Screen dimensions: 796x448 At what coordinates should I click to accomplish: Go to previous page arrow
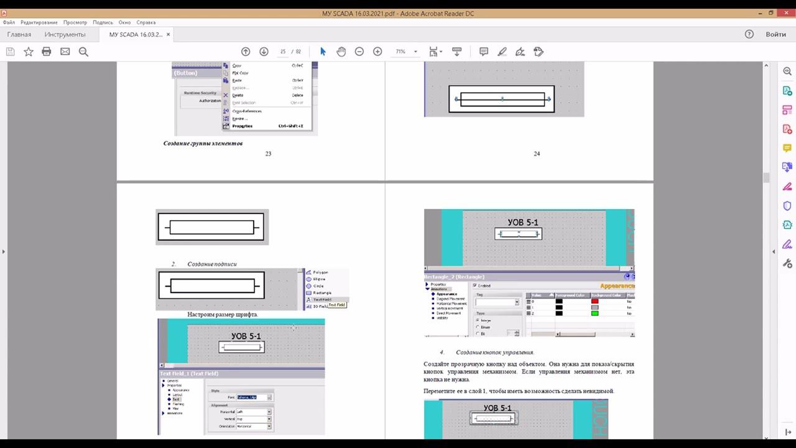(x=246, y=52)
